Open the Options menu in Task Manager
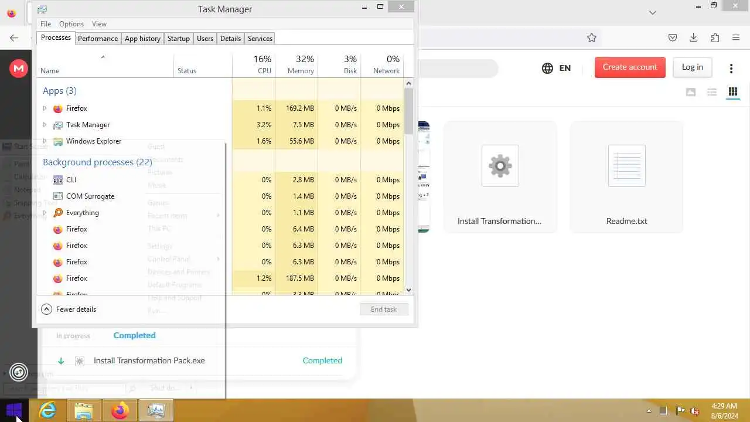Screen dimensions: 750x422 point(71,24)
